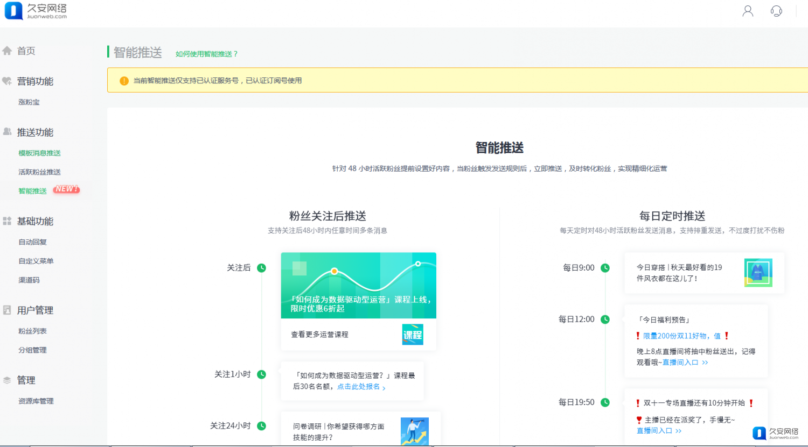The height and width of the screenshot is (447, 808).
Task: Open 模板消息推送 in the sidebar
Action: [39, 153]
